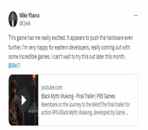Click the monkey character in the thumbnail
The height and width of the screenshot is (130, 148).
16,103
